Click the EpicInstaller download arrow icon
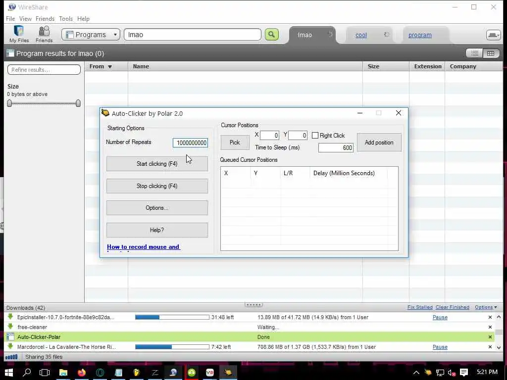The image size is (507, 380). click(10, 317)
